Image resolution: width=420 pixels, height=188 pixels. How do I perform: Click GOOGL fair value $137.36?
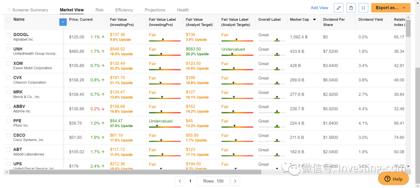(x=117, y=35)
